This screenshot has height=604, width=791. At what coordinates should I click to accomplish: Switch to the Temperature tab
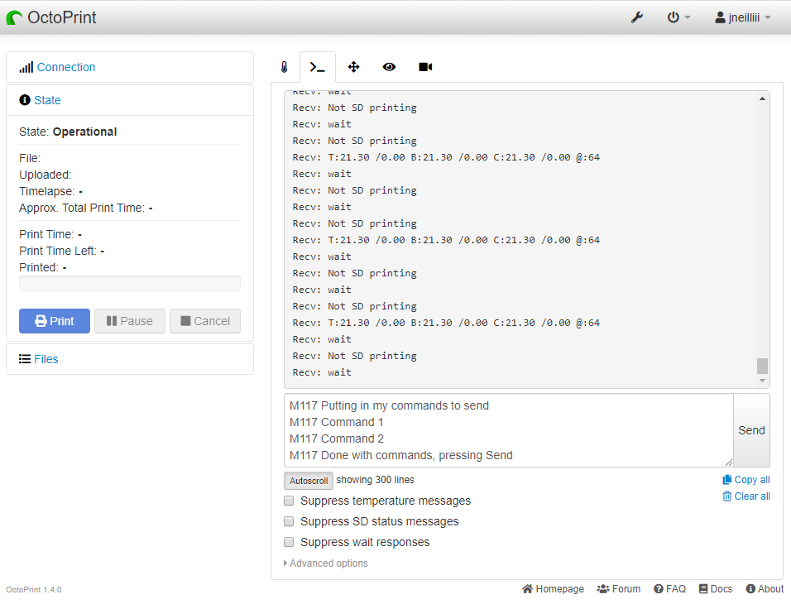[285, 67]
